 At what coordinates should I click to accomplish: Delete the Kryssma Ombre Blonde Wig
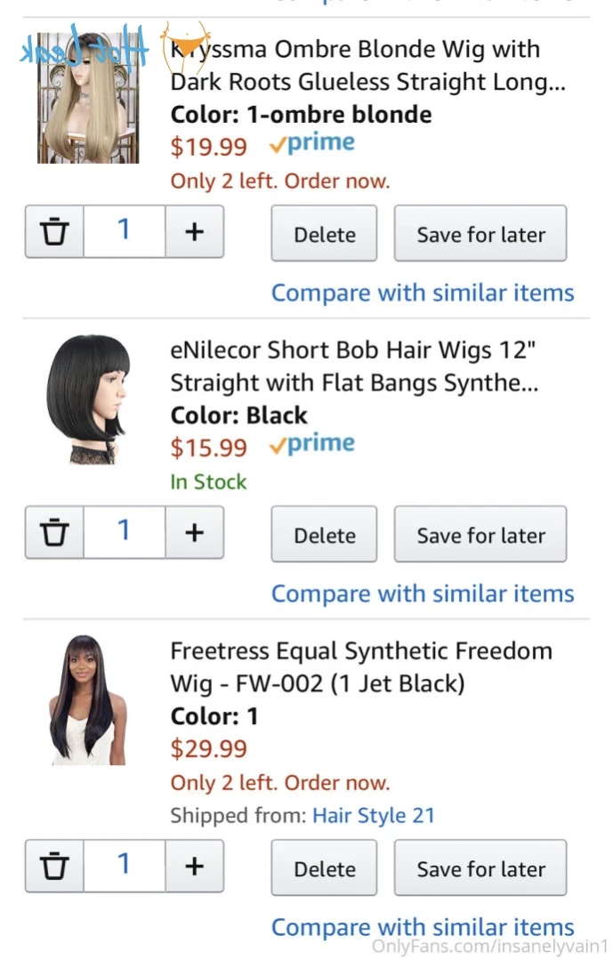click(x=324, y=234)
